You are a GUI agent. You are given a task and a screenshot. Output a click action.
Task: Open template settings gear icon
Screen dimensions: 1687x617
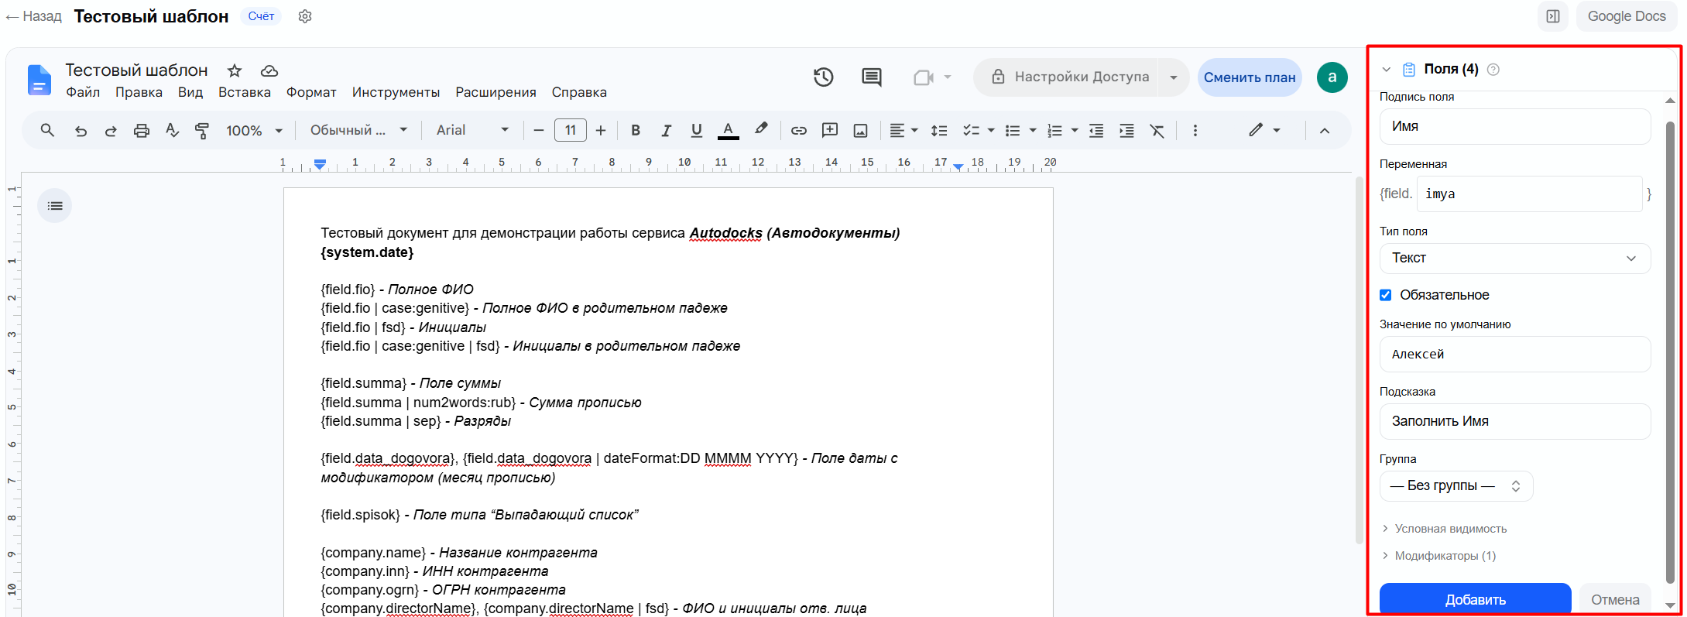tap(305, 16)
